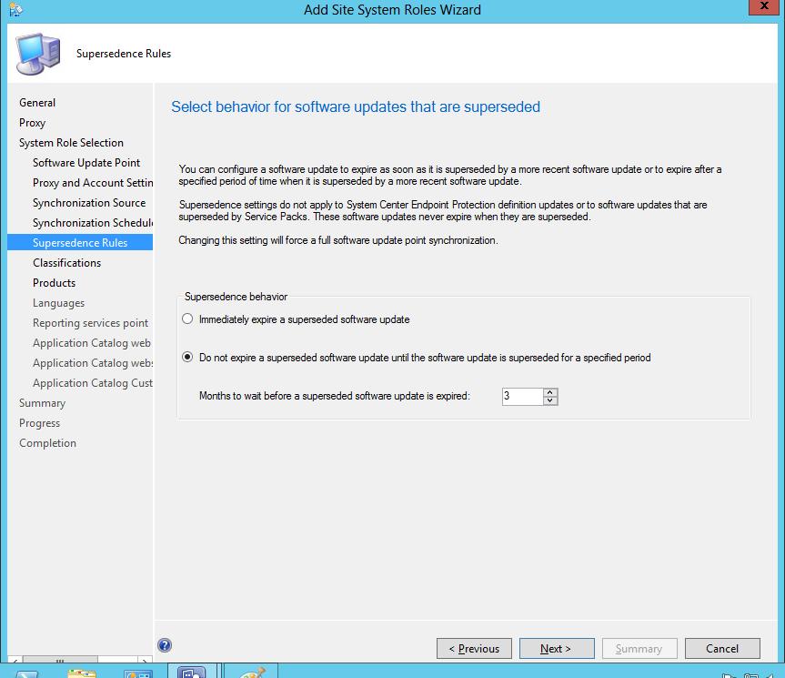Viewport: 785px width, 678px height.
Task: Open the Classifications page
Action: (66, 263)
